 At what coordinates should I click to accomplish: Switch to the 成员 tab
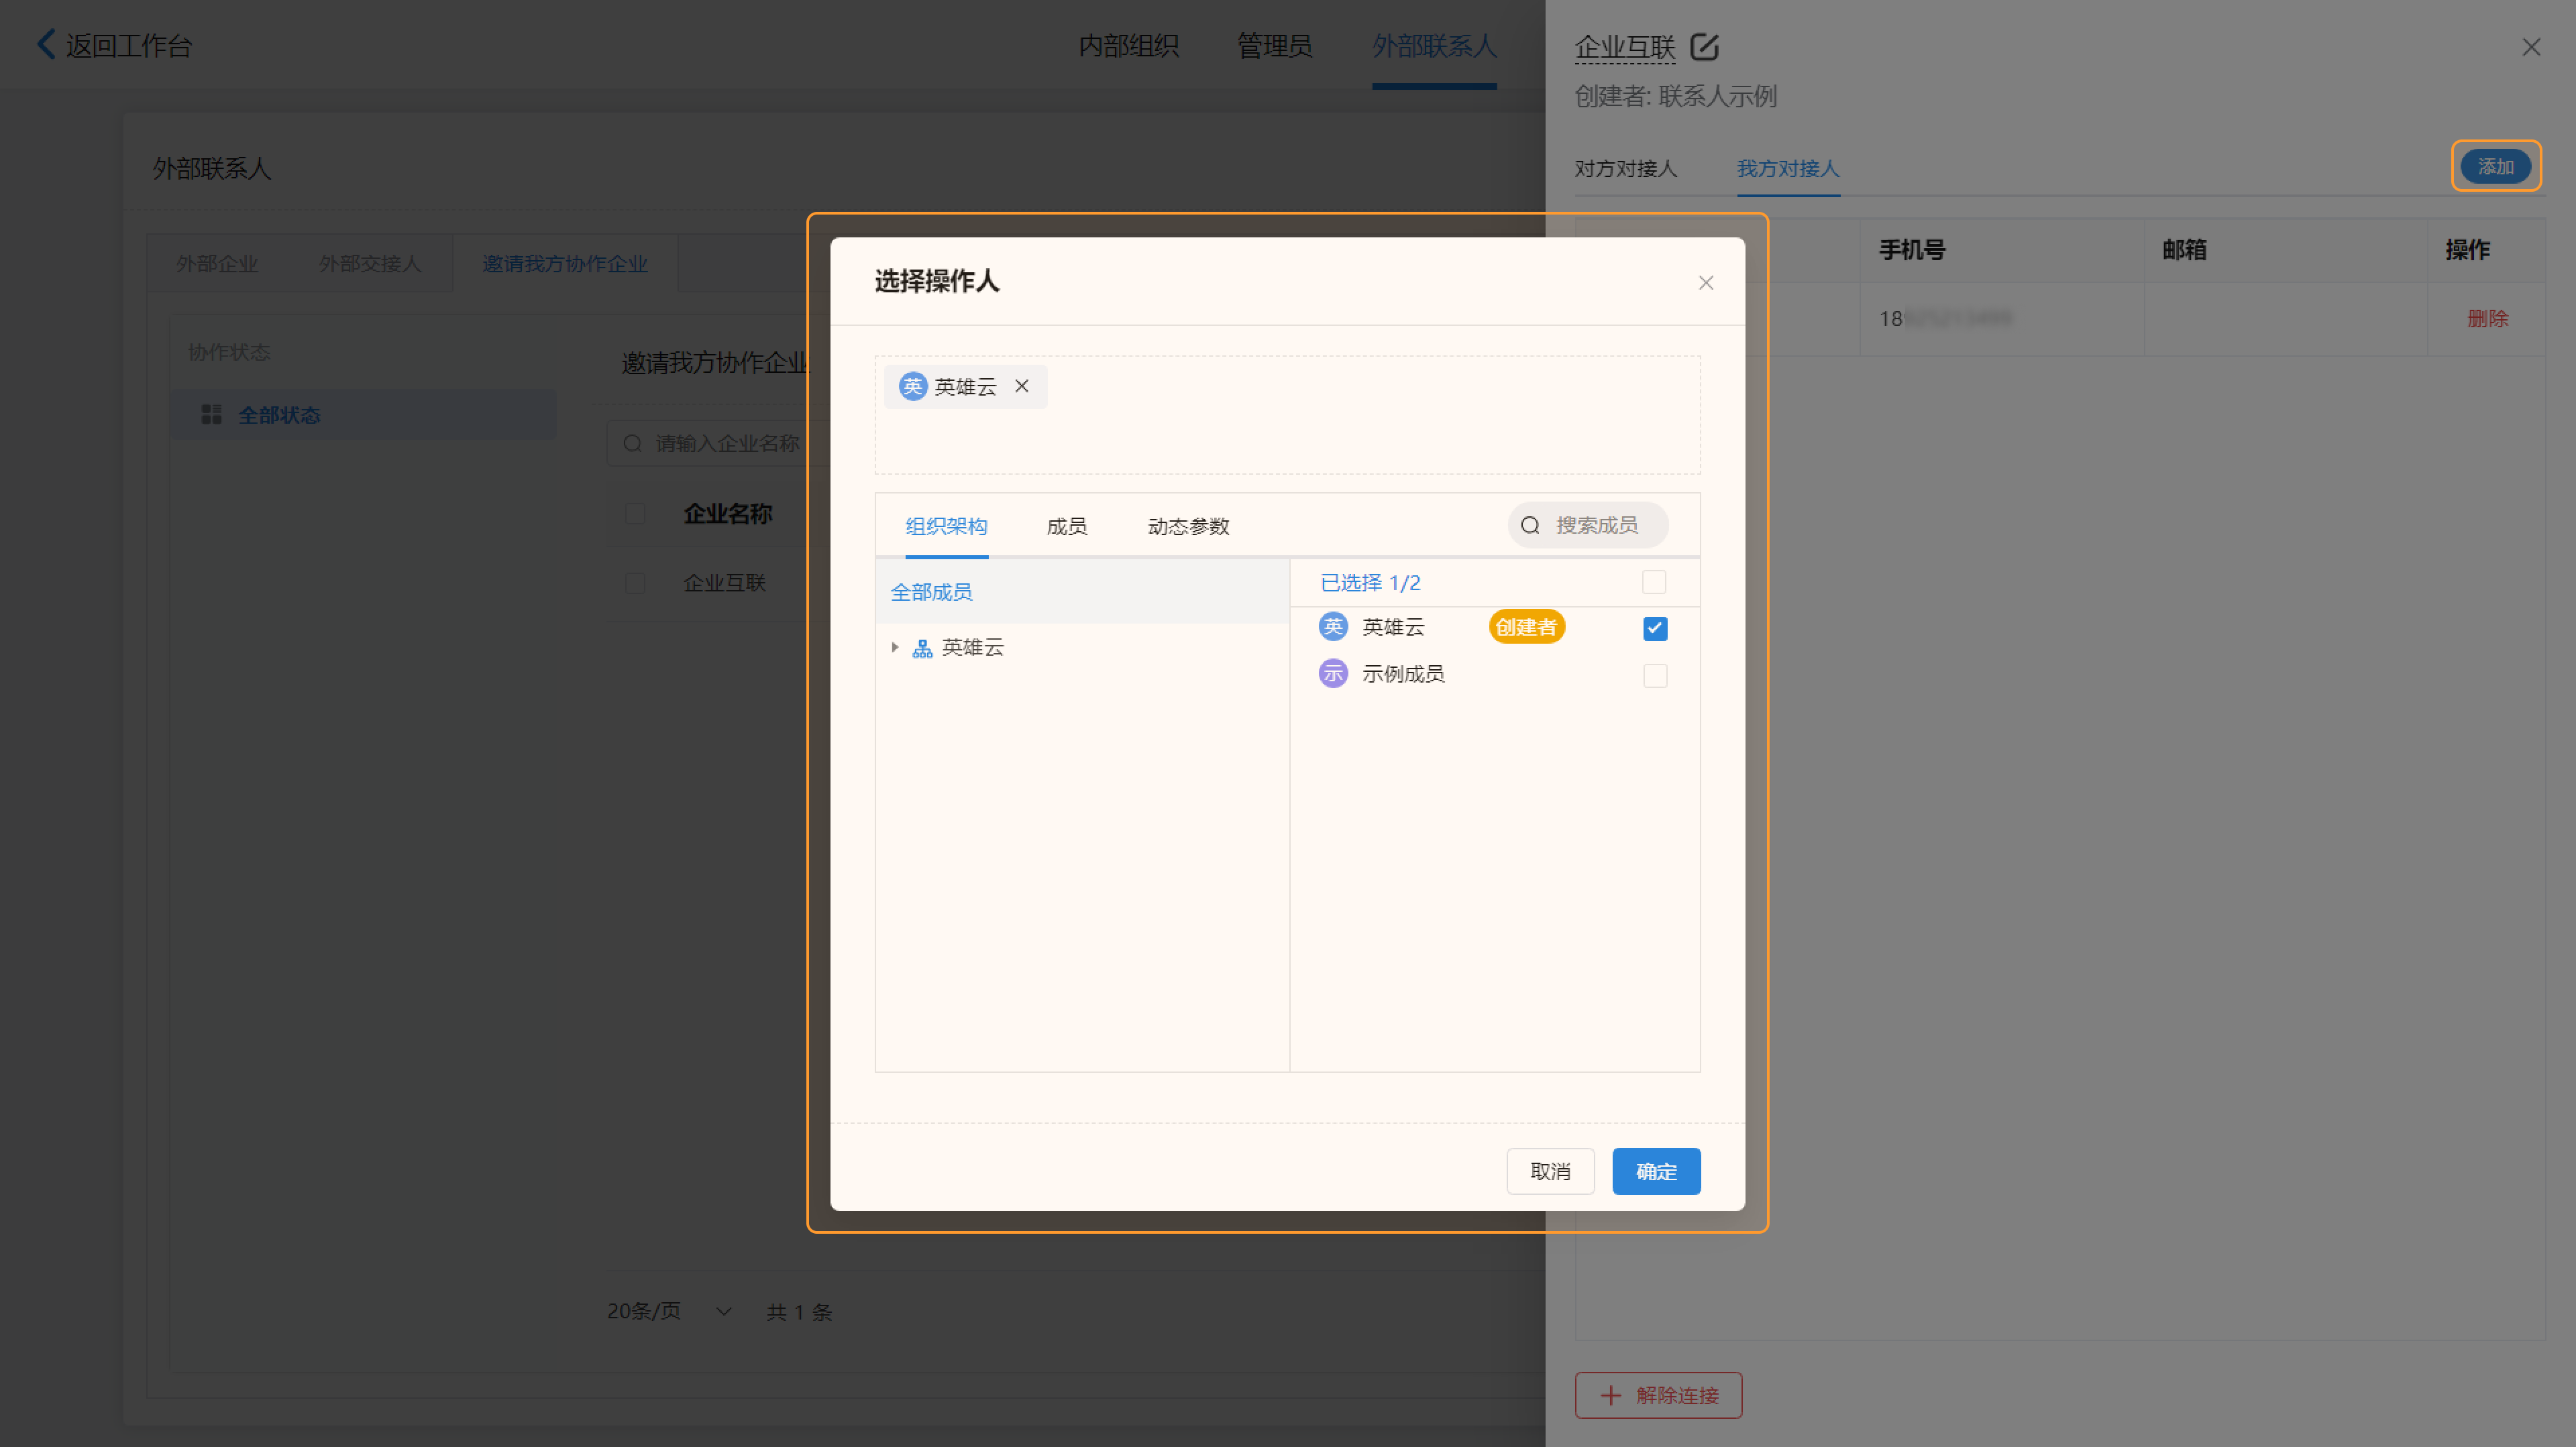(1066, 526)
